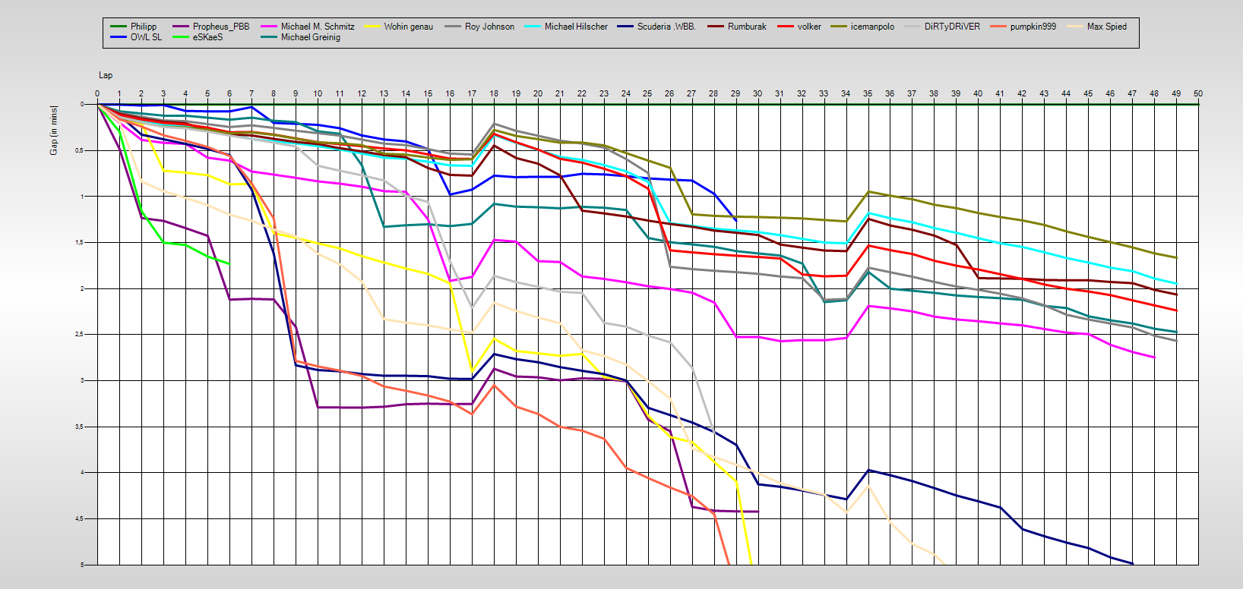The height and width of the screenshot is (589, 1243).
Task: Select the Roy Johnson legend label
Action: click(x=489, y=27)
